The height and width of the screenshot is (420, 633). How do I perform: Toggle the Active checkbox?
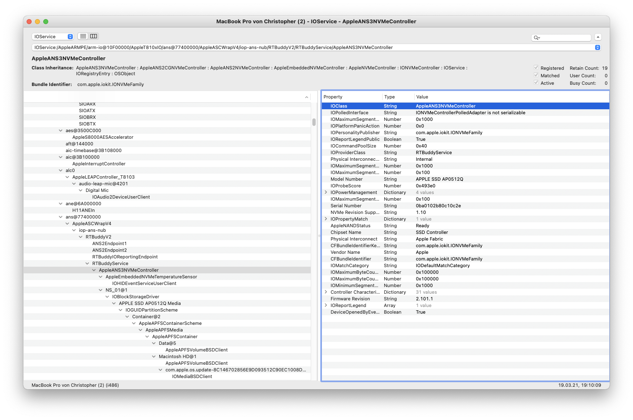[x=536, y=83]
